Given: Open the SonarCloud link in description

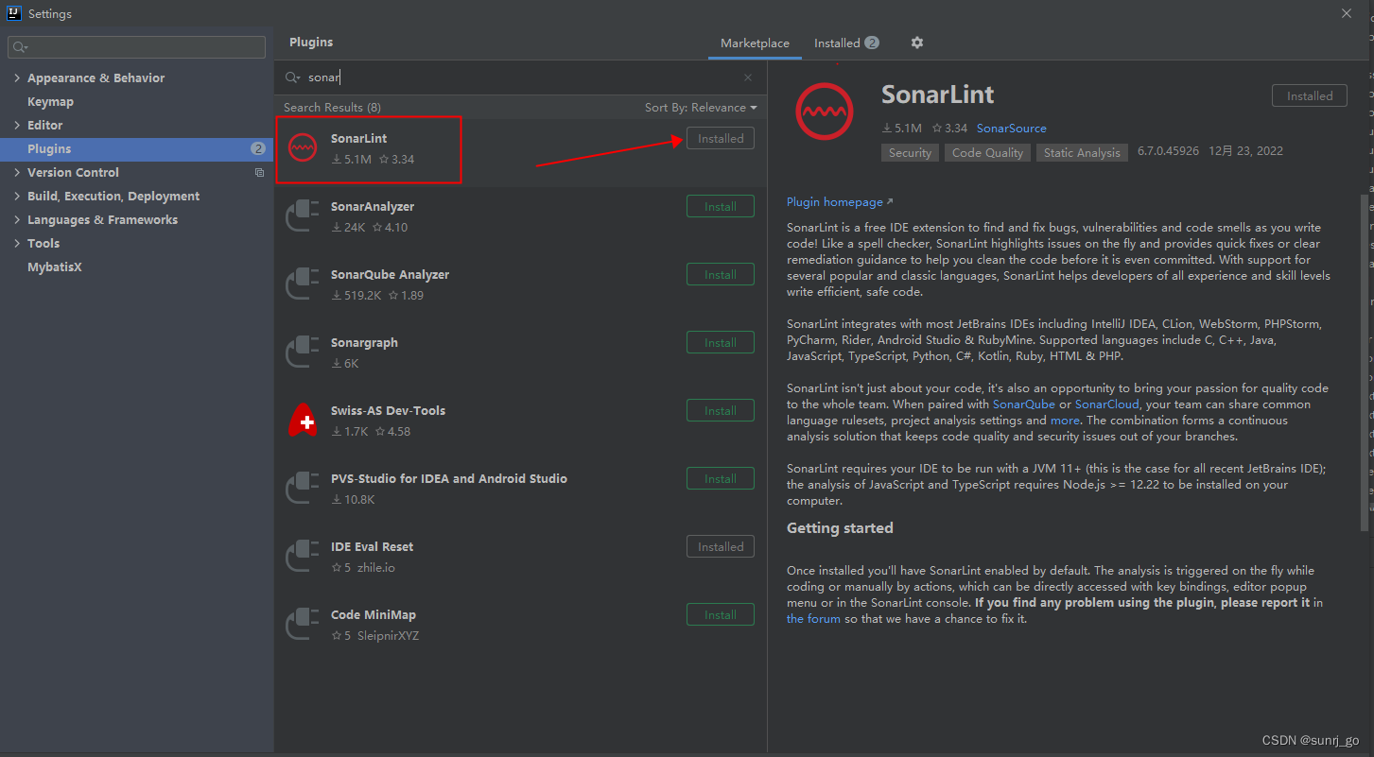Looking at the screenshot, I should coord(1106,404).
